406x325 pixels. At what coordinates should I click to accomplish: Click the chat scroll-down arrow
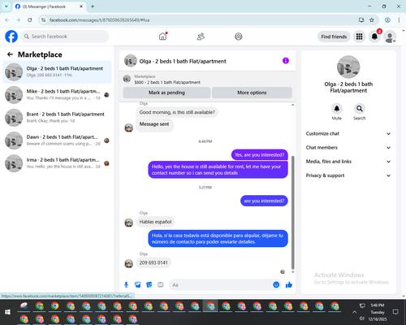pos(292,272)
